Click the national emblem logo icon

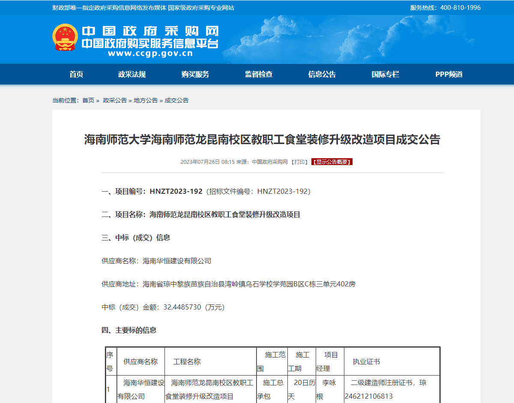click(65, 37)
